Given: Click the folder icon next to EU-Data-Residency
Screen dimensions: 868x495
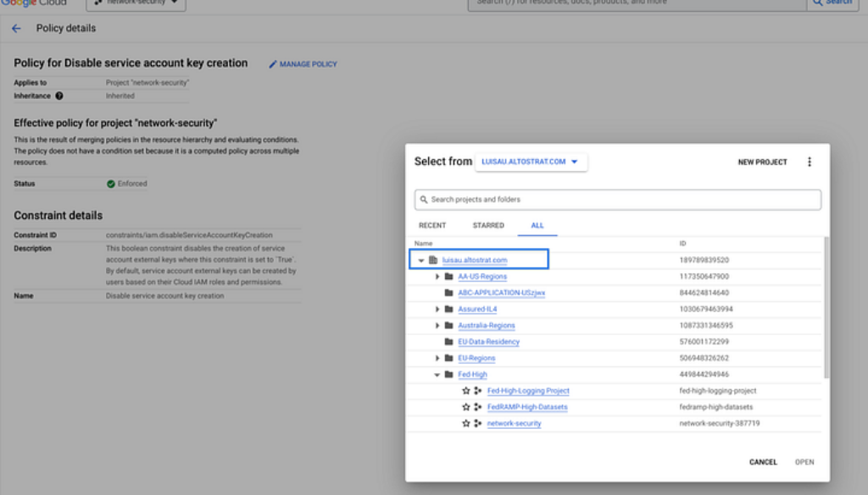Looking at the screenshot, I should tap(449, 342).
